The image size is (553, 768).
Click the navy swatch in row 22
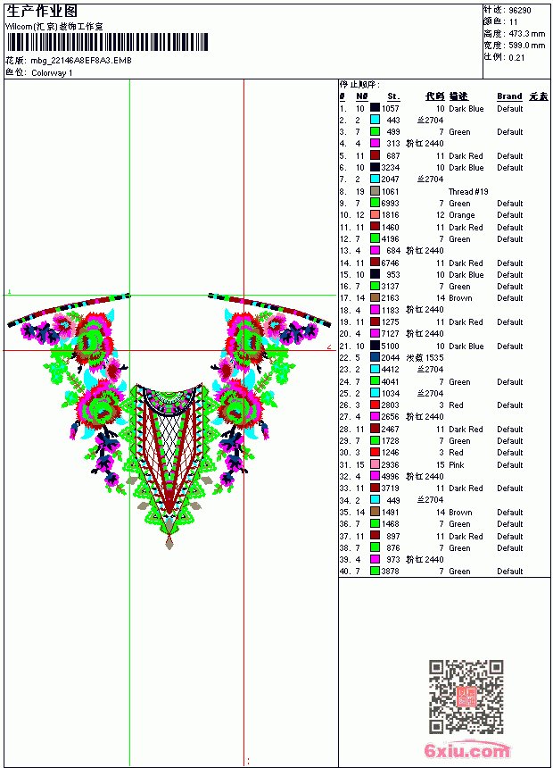[x=375, y=357]
